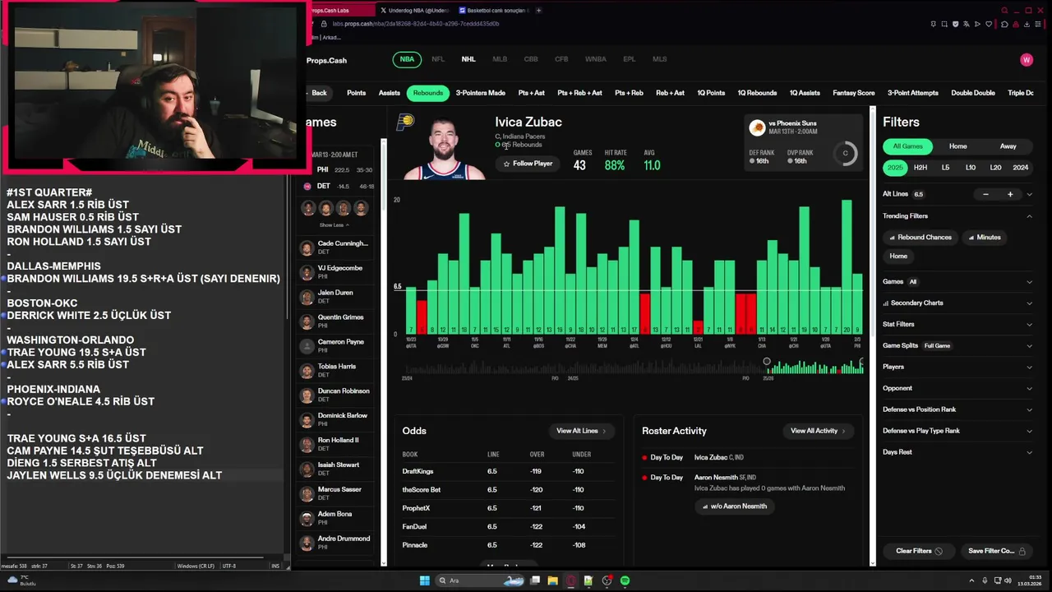This screenshot has height=592, width=1052.
Task: Click View Alt Lines button
Action: 581,431
